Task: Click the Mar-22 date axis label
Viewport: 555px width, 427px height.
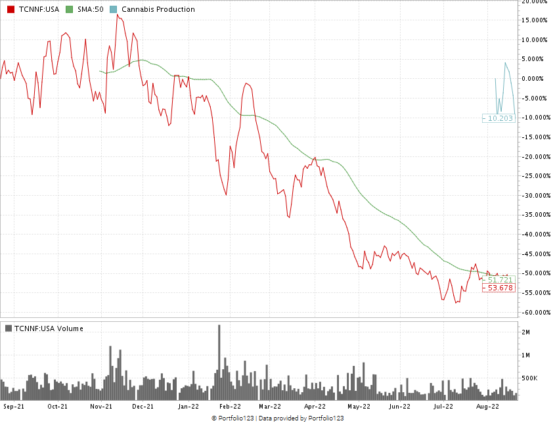Action: [270, 407]
